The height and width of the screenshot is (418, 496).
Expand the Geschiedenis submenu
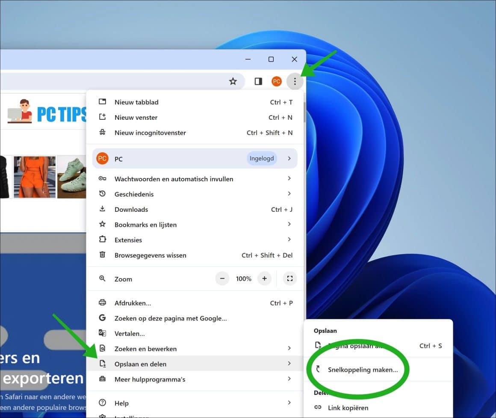tap(133, 194)
